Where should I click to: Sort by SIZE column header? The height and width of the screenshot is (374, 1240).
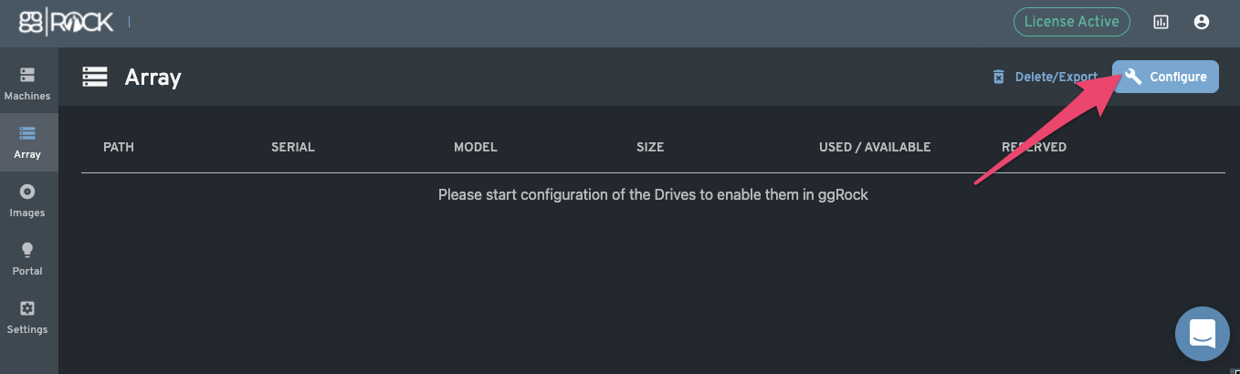pyautogui.click(x=650, y=147)
